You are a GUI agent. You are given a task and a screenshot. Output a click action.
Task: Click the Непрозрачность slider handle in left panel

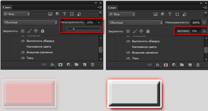pyautogui.click(x=74, y=29)
